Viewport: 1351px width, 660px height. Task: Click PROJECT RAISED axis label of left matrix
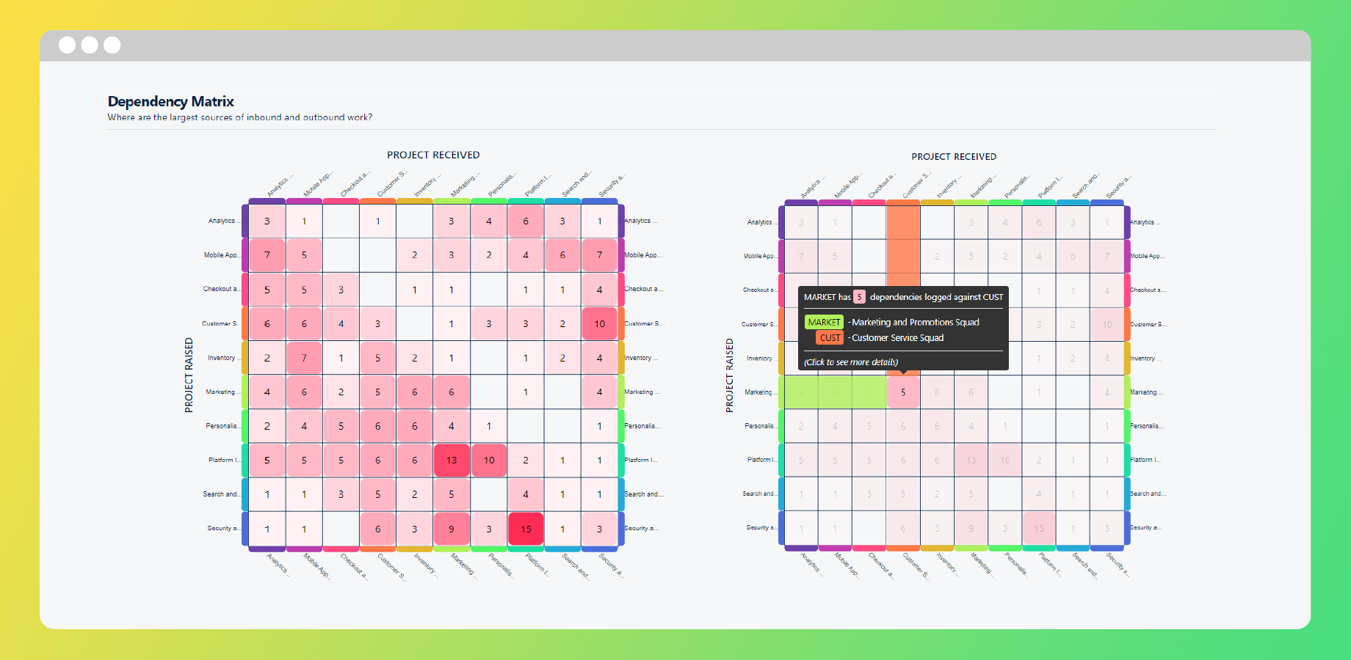pos(189,375)
